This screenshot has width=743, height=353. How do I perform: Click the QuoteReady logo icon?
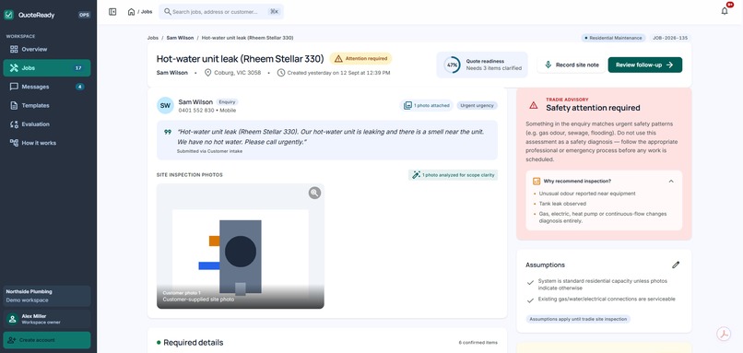coord(9,15)
